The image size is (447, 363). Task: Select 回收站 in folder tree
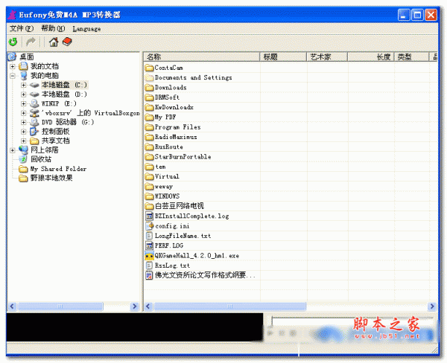[x=41, y=159]
